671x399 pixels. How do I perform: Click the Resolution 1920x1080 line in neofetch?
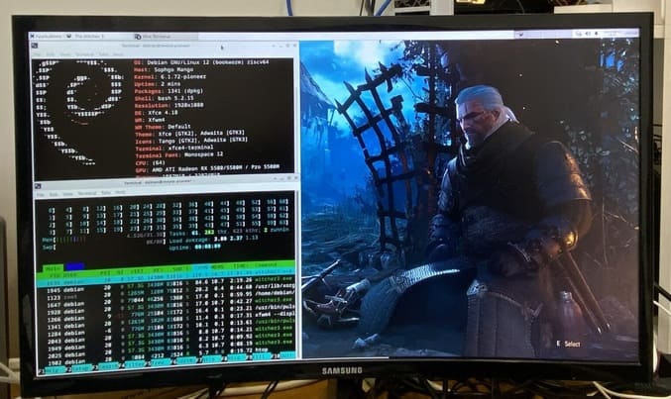(x=169, y=105)
